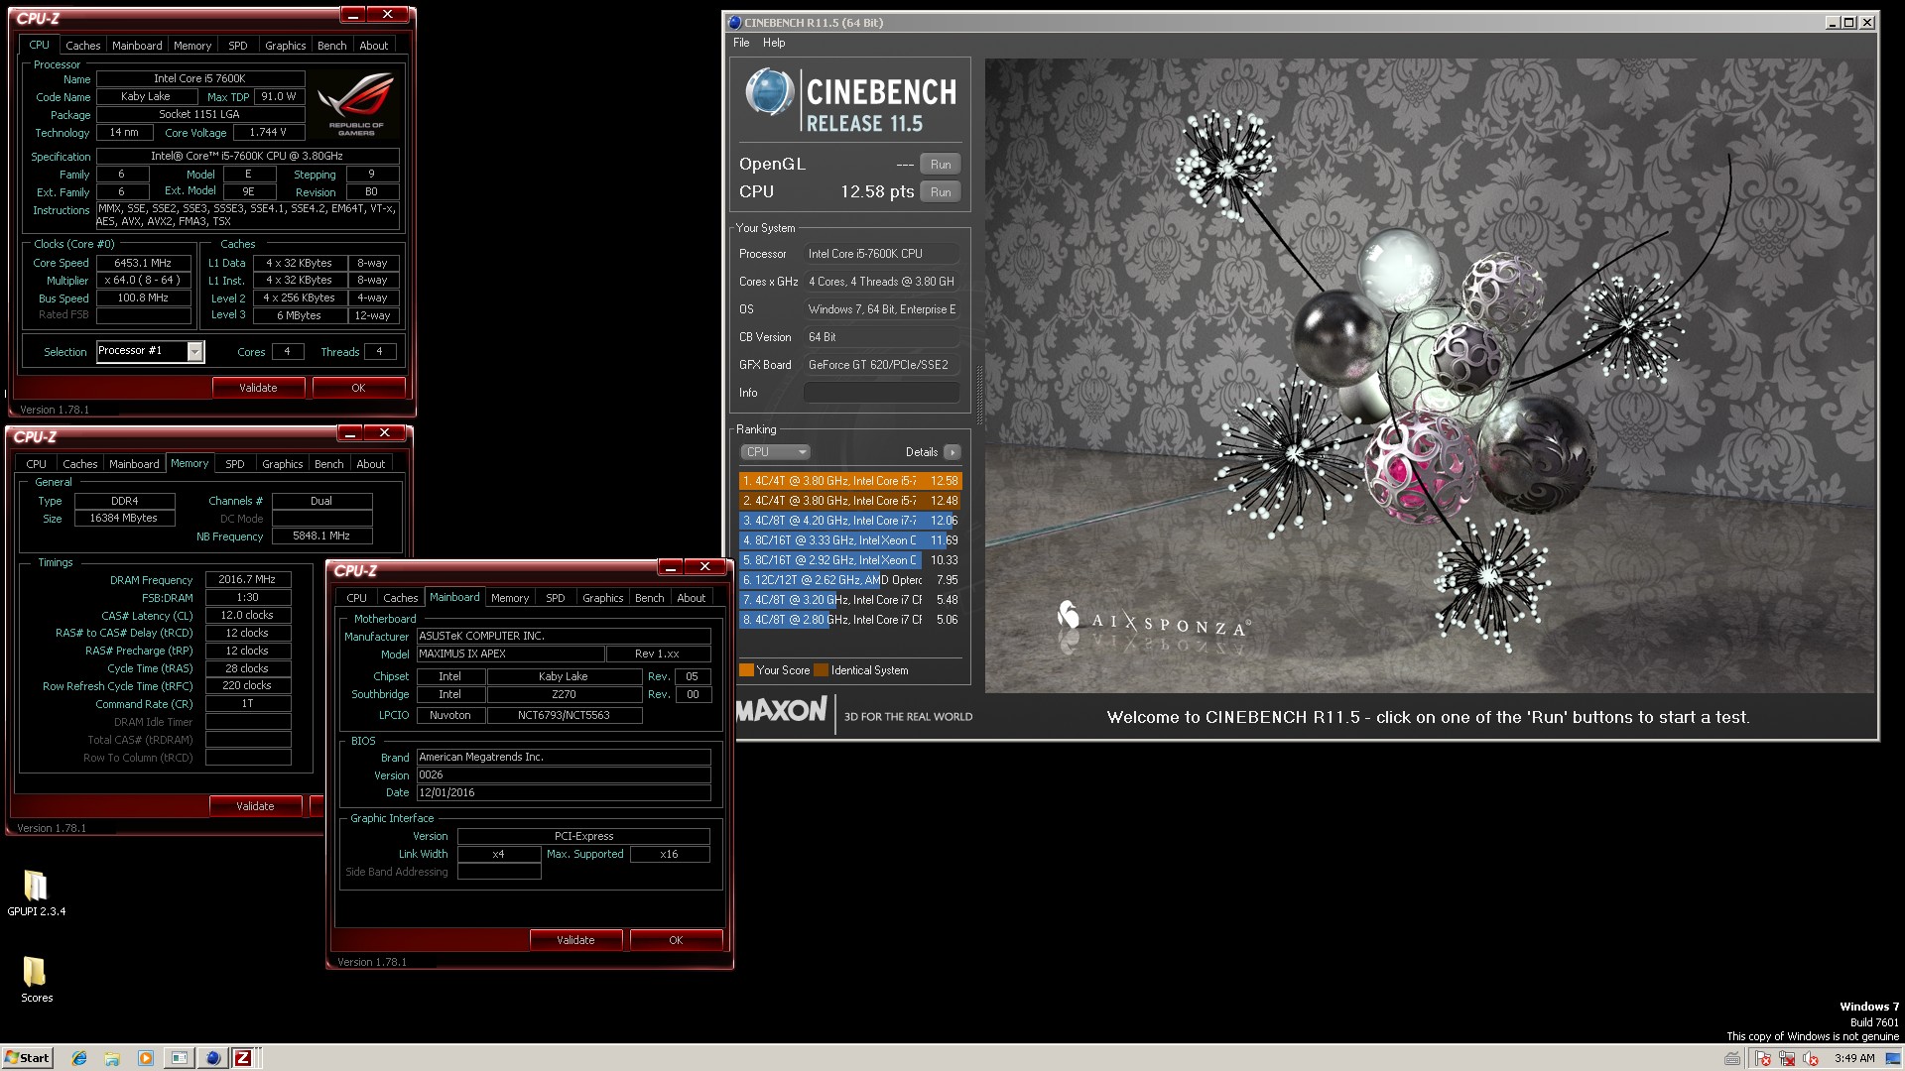Open Graphics tab in CPU-Z Mainboard window
Viewport: 1905px width, 1071px height.
click(x=602, y=598)
